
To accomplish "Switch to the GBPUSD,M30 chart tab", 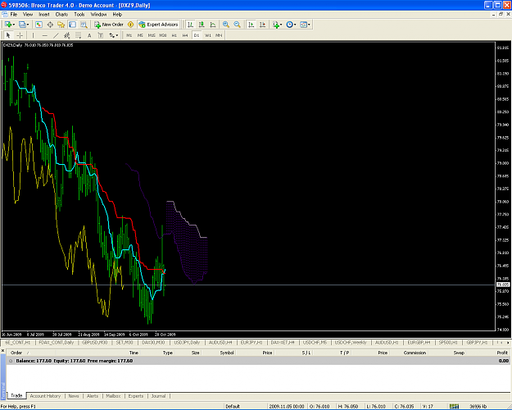I will [94, 342].
